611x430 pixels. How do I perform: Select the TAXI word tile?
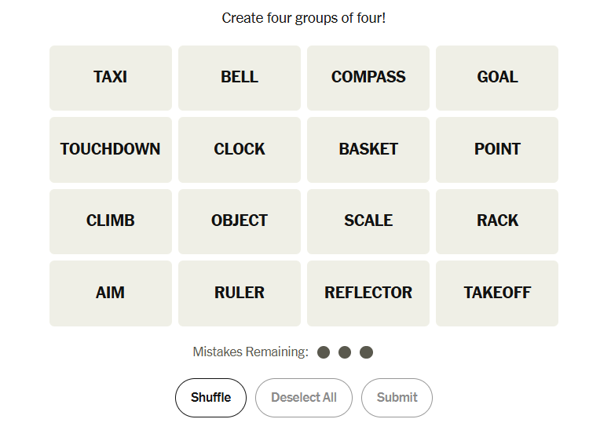tap(110, 78)
